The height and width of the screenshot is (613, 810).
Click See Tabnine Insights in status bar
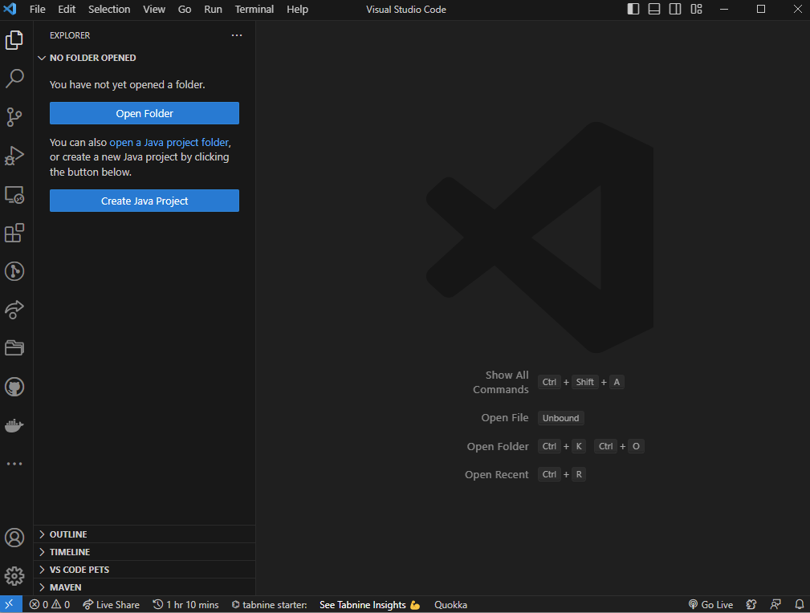(370, 605)
